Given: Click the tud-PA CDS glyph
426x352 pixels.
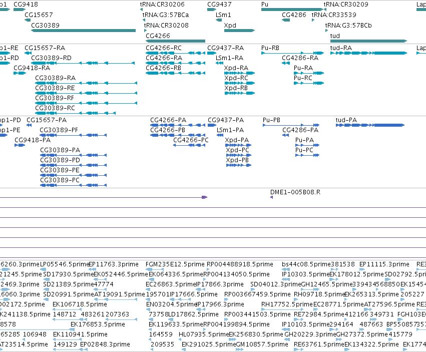Looking at the screenshot, I should [x=370, y=125].
